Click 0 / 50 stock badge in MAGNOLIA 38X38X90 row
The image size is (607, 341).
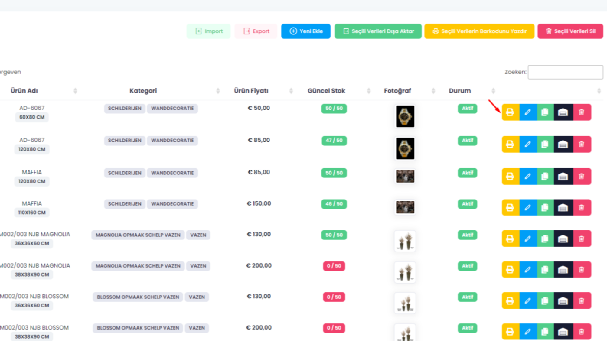[x=334, y=266]
